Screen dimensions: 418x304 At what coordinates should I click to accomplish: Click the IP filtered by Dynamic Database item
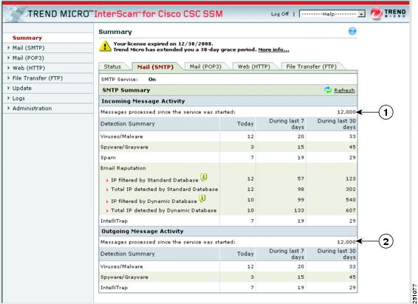154,201
